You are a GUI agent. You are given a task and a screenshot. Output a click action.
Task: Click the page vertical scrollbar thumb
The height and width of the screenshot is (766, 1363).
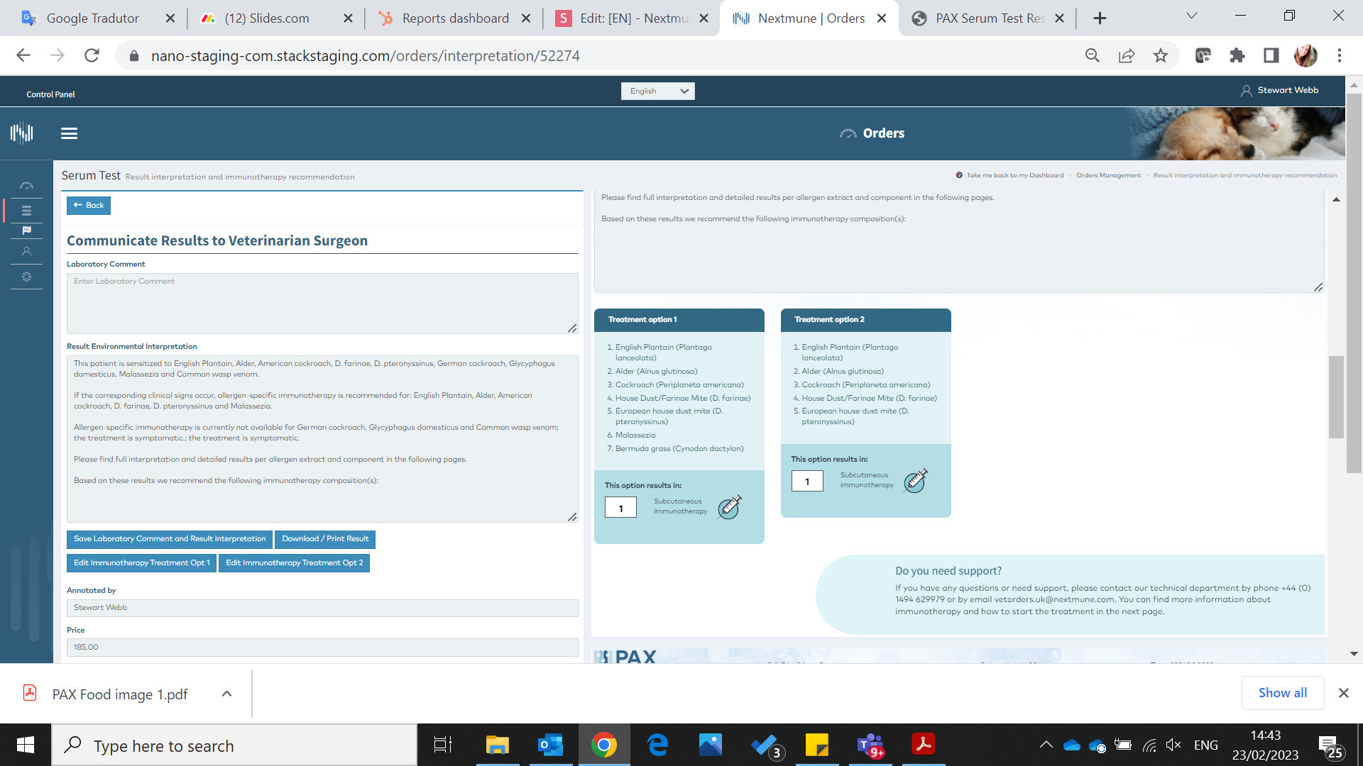pos(1354,284)
